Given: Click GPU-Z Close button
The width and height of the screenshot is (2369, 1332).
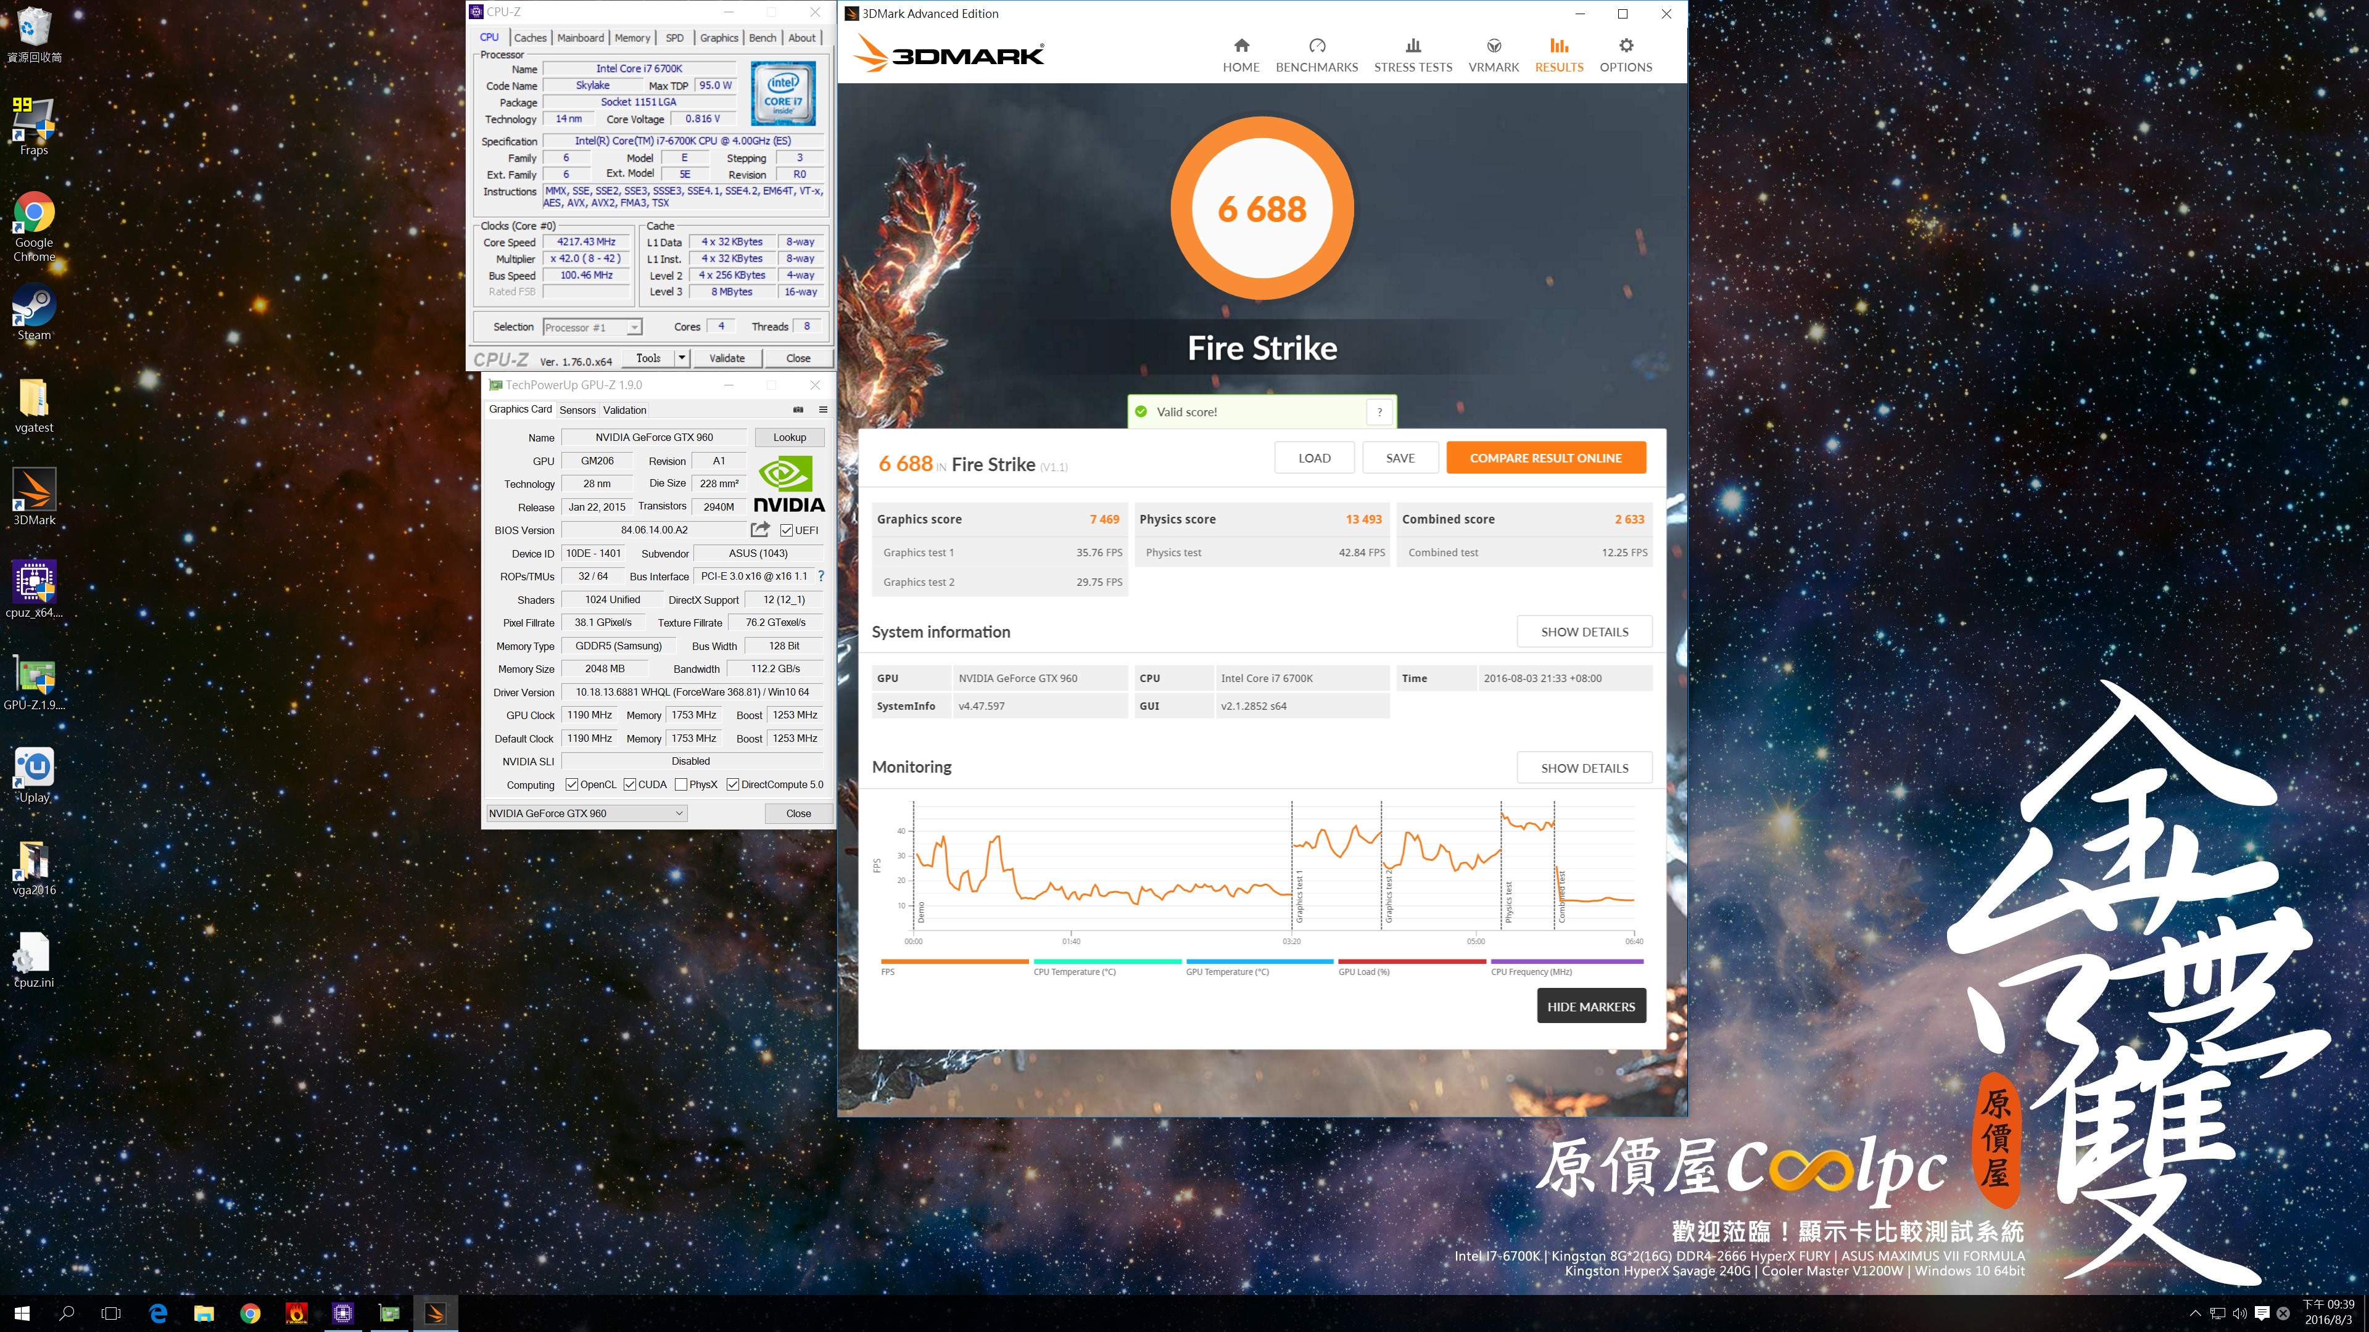Looking at the screenshot, I should 798,813.
